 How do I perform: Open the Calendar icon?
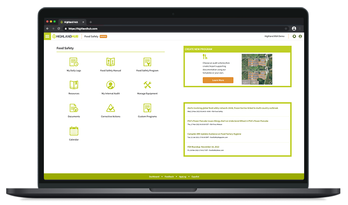(x=73, y=131)
